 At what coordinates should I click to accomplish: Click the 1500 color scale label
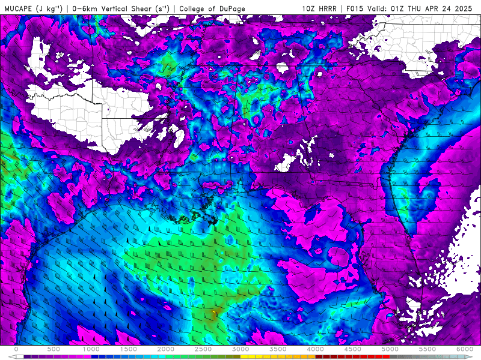coord(129,349)
